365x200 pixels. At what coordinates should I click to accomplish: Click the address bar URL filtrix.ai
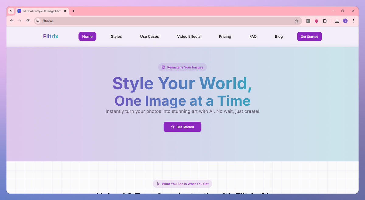47,21
